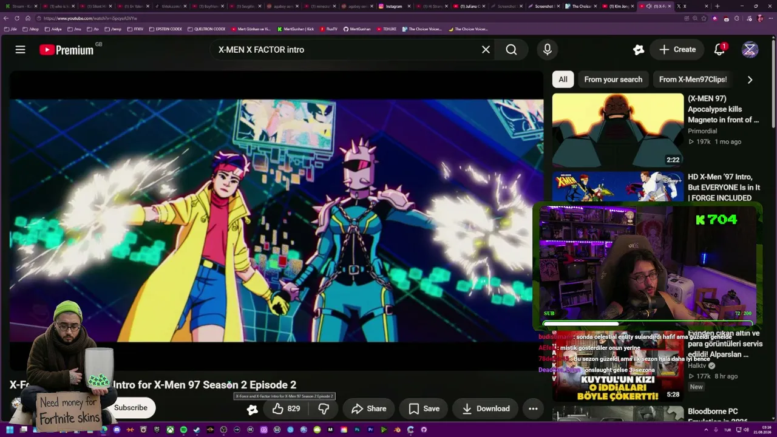Image resolution: width=777 pixels, height=437 pixels.
Task: Open the volume control in system tray
Action: pyautogui.click(x=747, y=430)
